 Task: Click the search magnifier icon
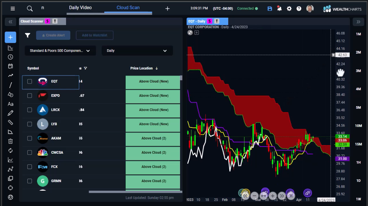pyautogui.click(x=30, y=9)
